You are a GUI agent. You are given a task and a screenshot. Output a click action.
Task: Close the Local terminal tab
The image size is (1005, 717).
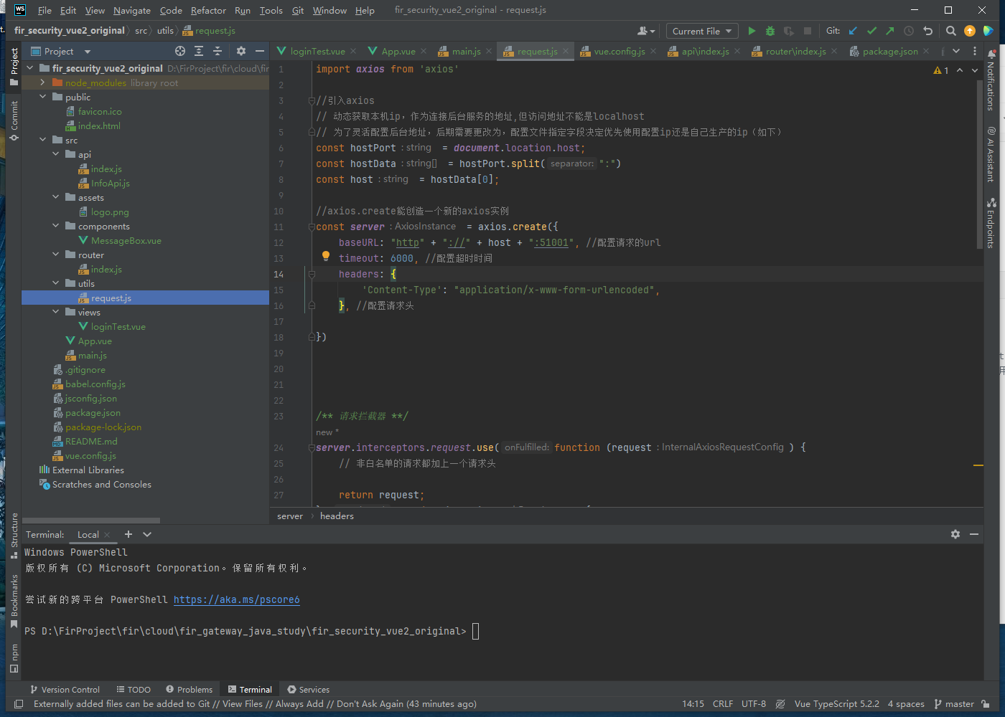[x=107, y=535]
